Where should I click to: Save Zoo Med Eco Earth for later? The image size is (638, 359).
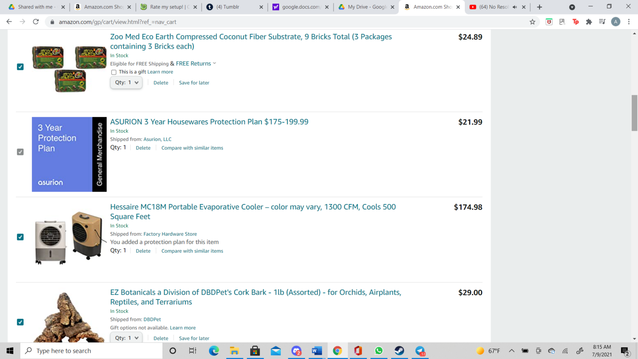click(x=194, y=83)
